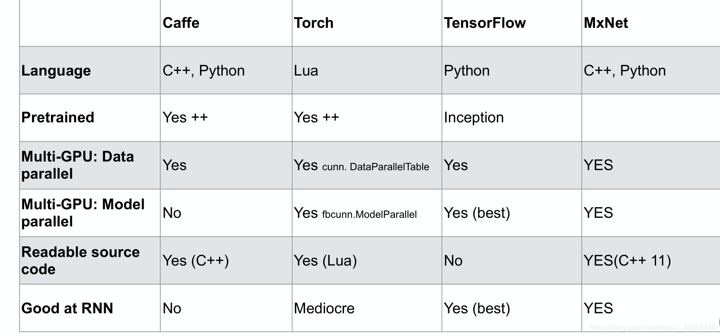Click the YES(C++ 11) cell under MxNet

627,260
